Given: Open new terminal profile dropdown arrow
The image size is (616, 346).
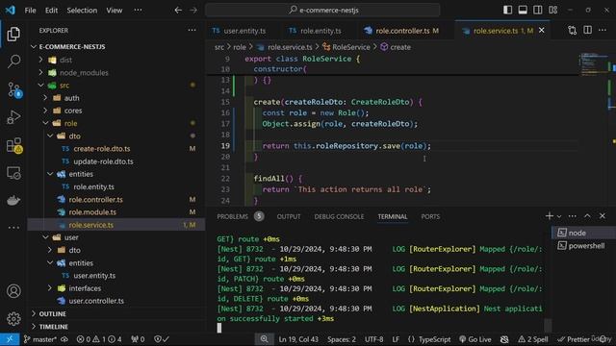Looking at the screenshot, I should (559, 216).
